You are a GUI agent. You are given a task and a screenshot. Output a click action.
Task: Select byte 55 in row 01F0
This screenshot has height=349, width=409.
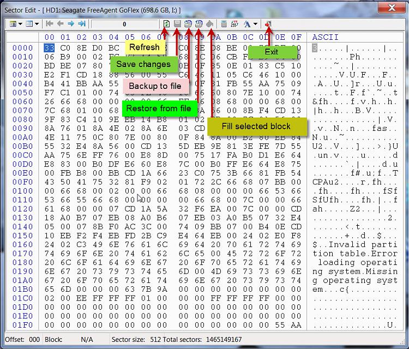280,325
